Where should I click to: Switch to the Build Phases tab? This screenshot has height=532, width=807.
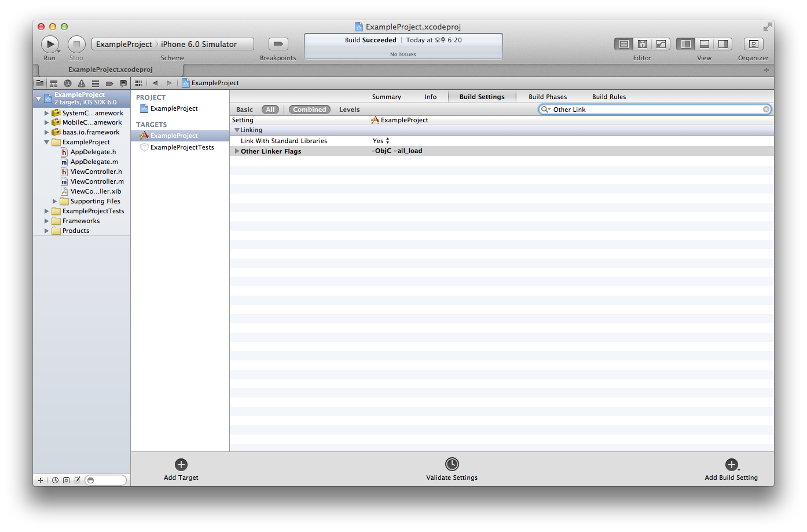click(548, 97)
